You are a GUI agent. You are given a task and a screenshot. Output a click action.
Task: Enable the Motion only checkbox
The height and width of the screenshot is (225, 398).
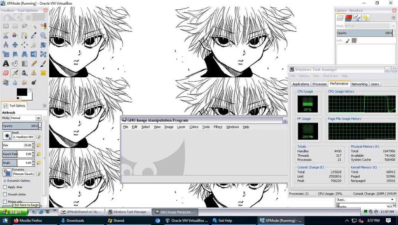5,202
